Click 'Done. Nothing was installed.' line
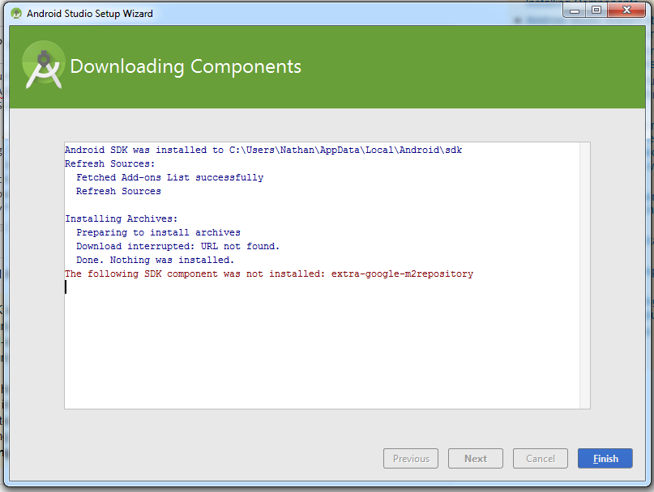The width and height of the screenshot is (654, 492). click(x=155, y=260)
